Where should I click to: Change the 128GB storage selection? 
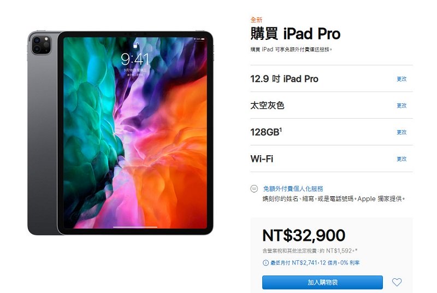pos(401,132)
